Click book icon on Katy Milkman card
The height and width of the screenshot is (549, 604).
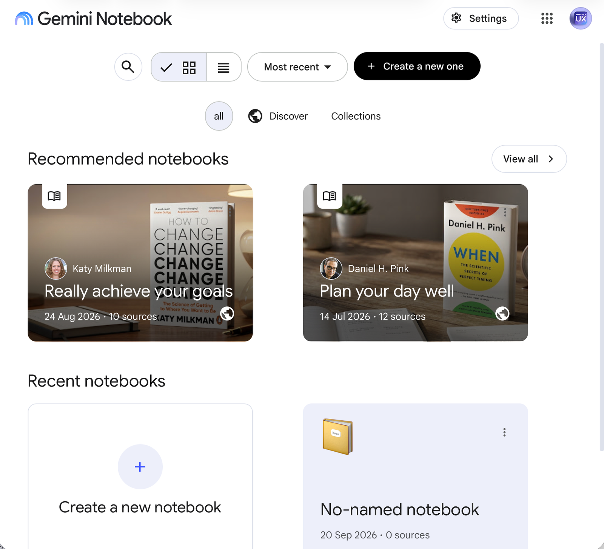54,196
